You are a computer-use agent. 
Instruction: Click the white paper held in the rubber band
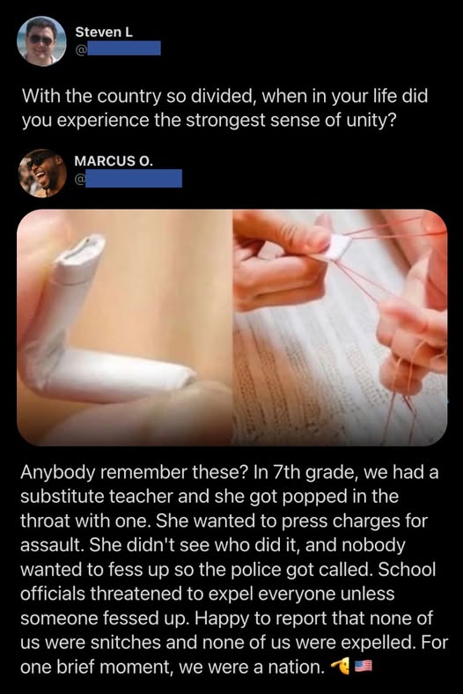[339, 247]
